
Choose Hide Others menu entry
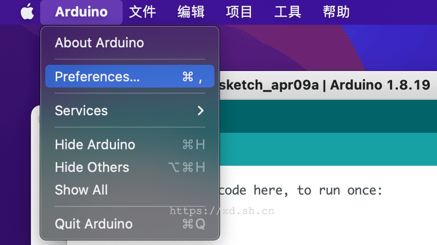(130, 167)
